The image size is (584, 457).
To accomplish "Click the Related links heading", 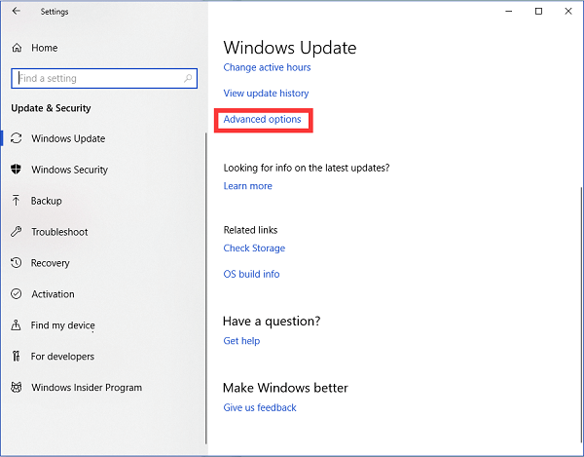I will pyautogui.click(x=250, y=230).
